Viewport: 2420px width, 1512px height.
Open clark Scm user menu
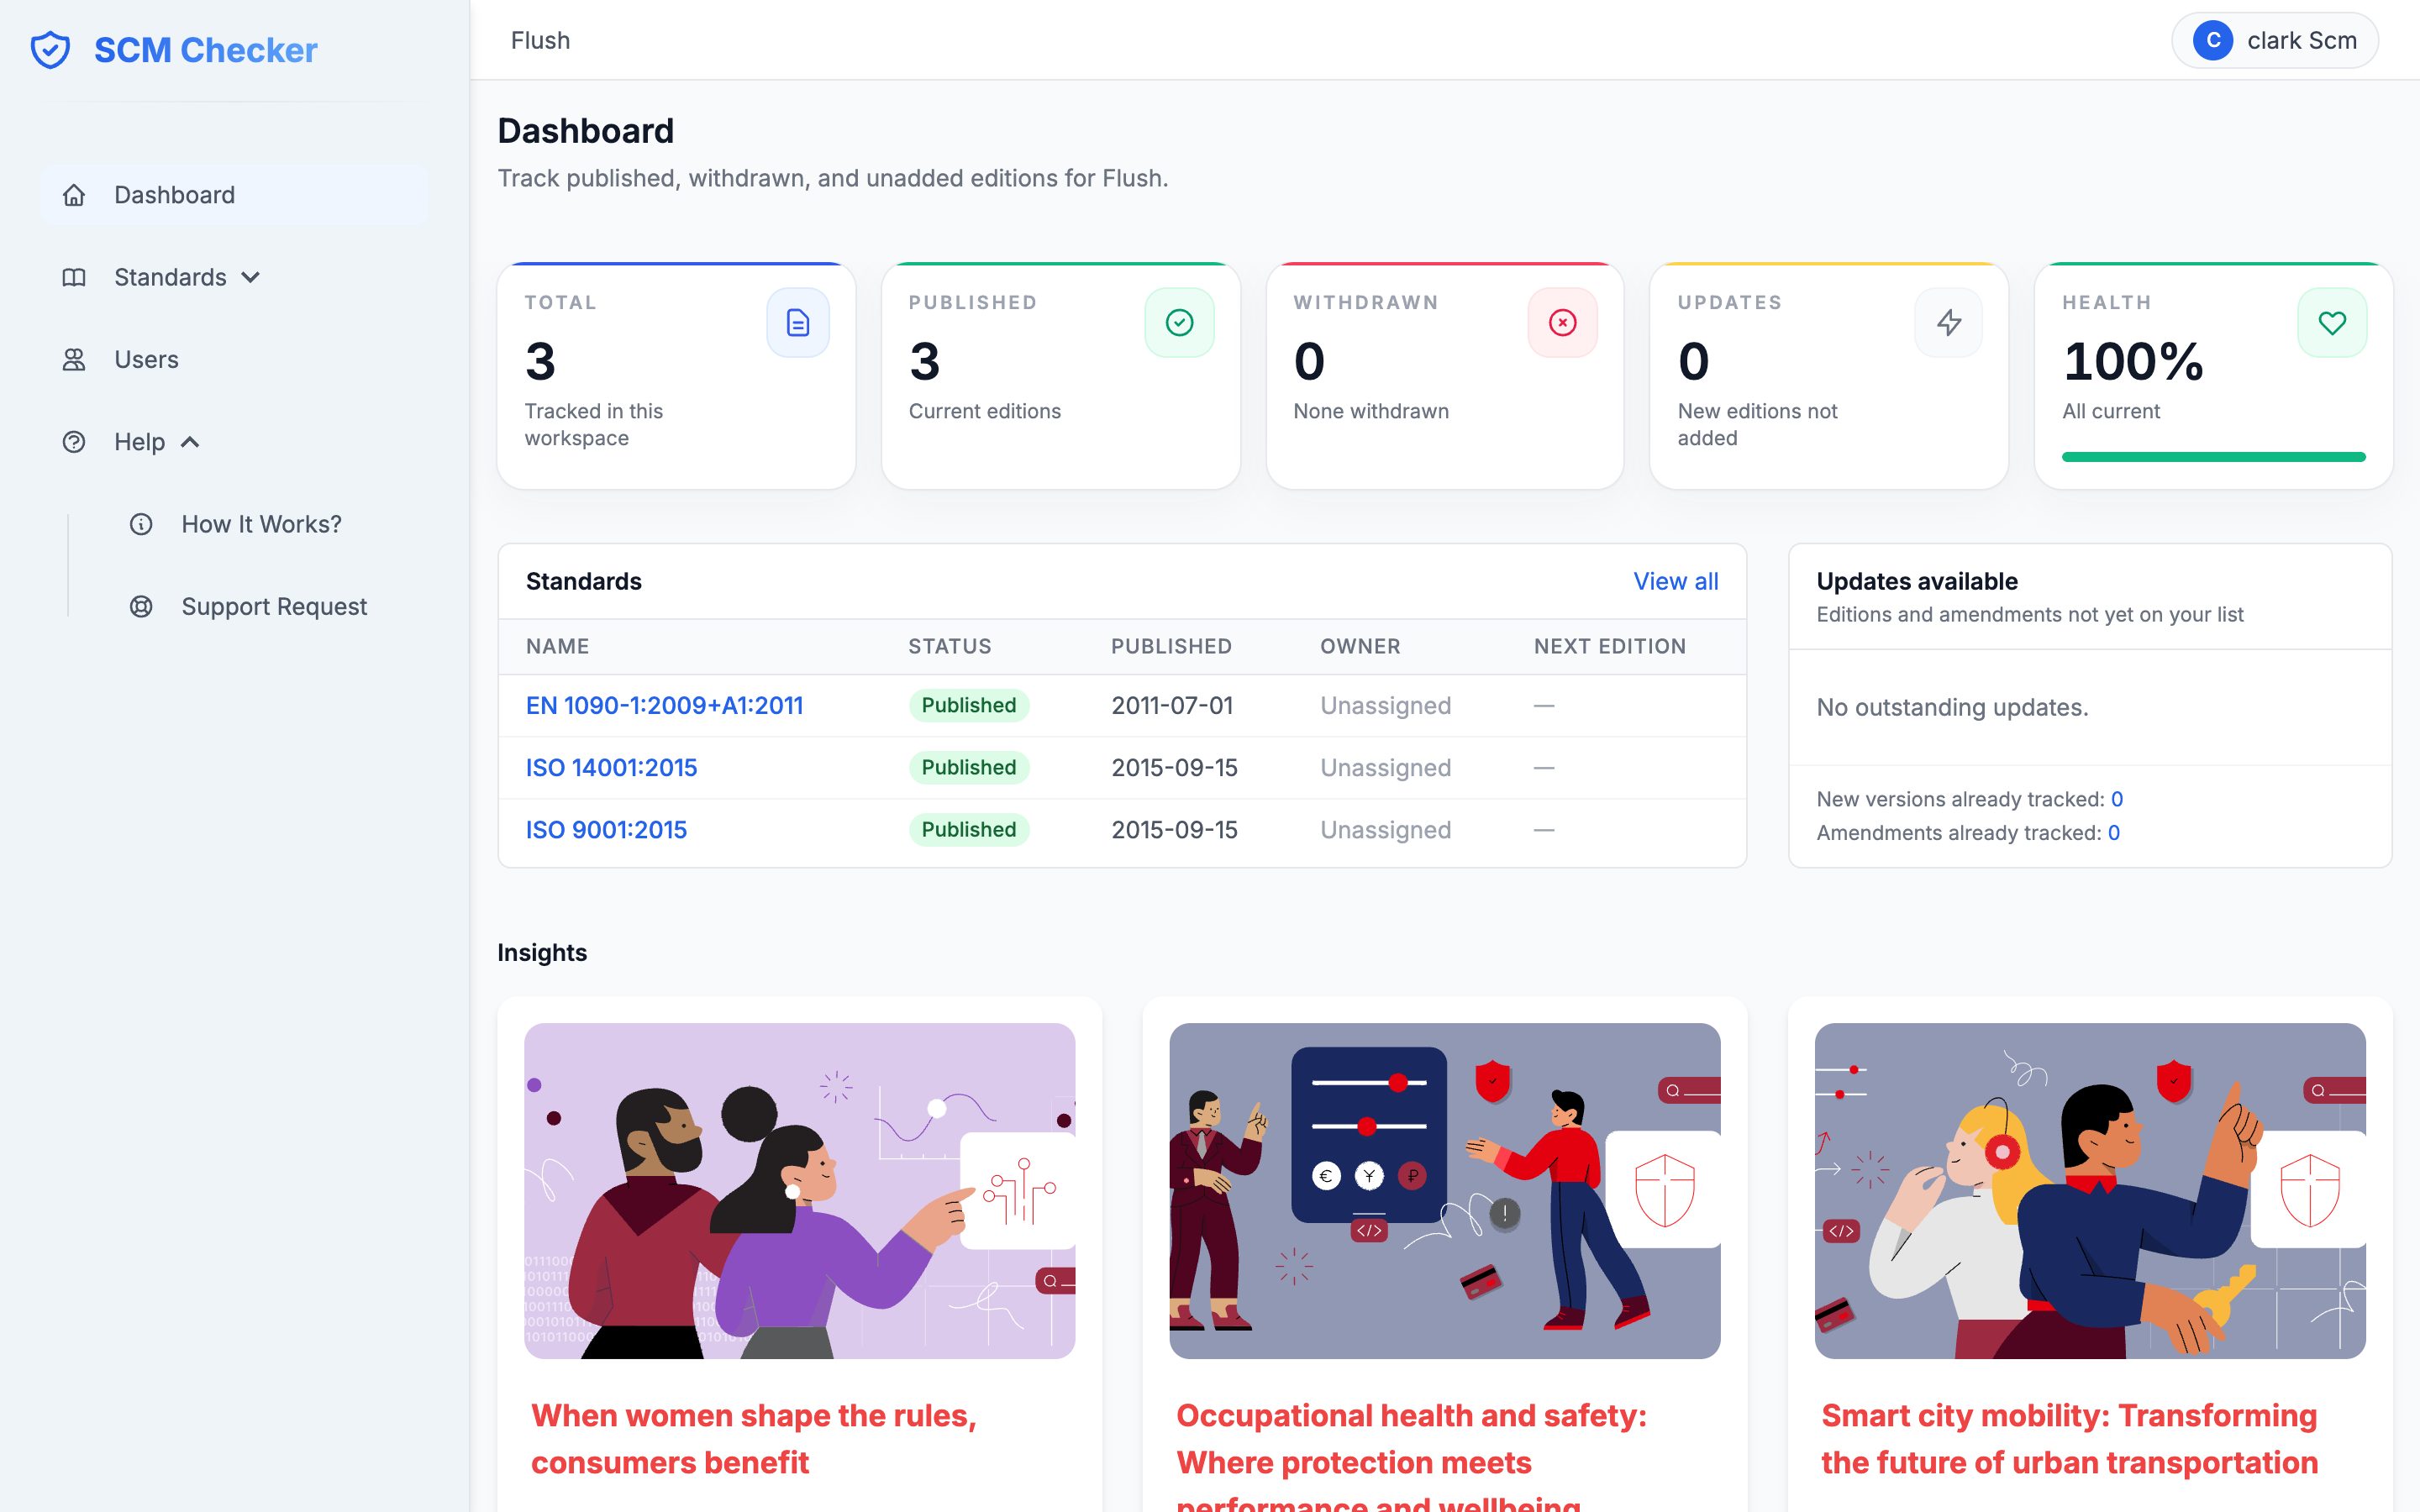pos(2275,40)
